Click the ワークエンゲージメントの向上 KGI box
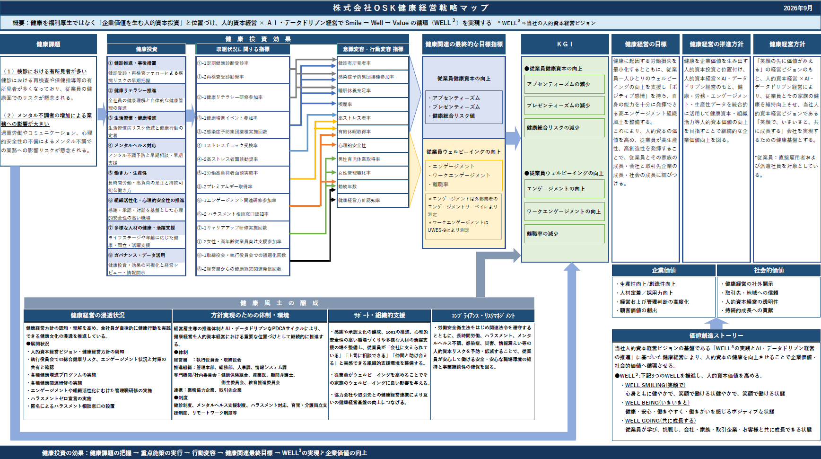Viewport: 821px width, 459px height. tap(564, 212)
